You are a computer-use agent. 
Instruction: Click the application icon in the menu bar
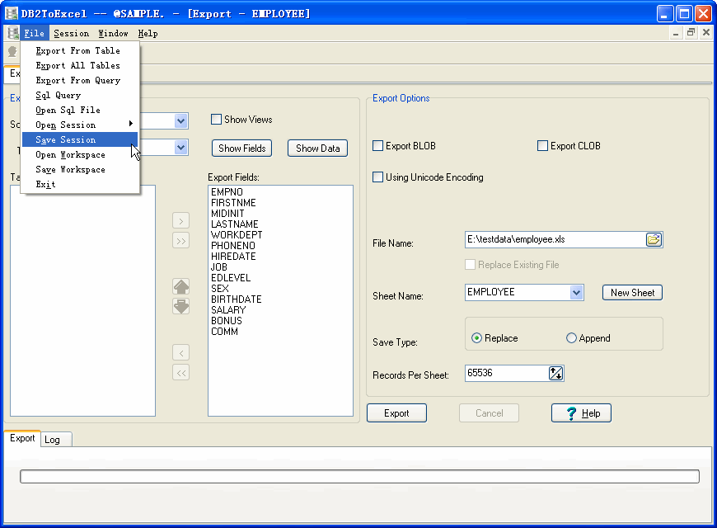coord(13,33)
